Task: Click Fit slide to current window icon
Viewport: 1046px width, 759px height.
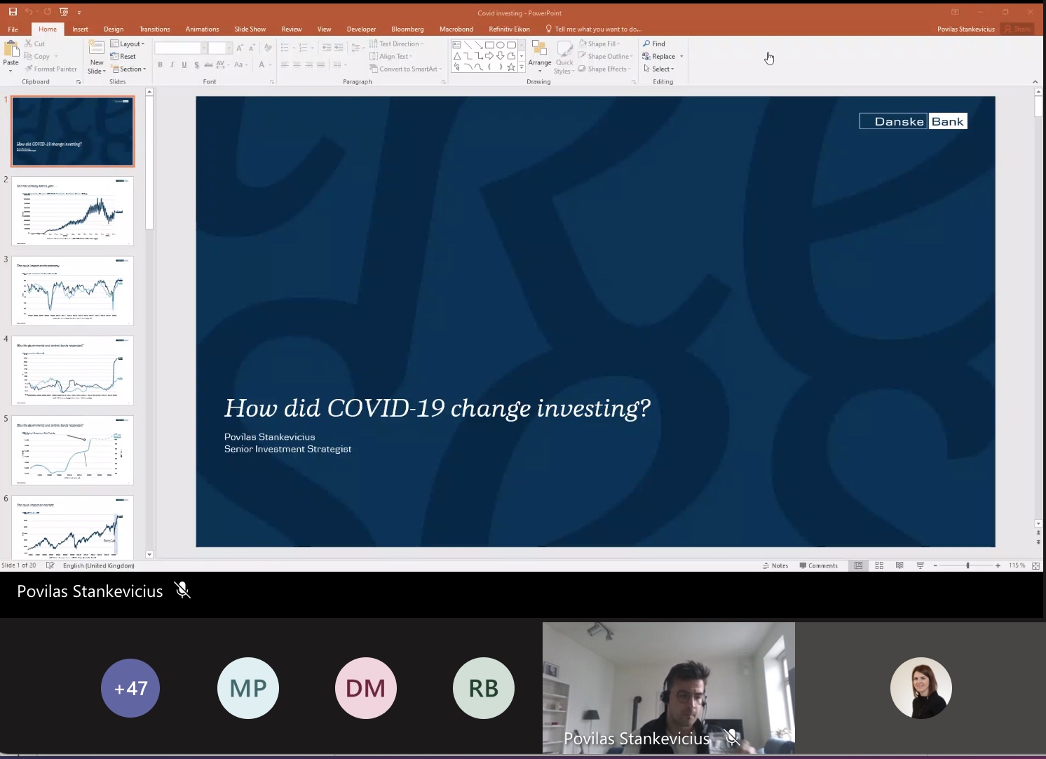Action: tap(1035, 565)
